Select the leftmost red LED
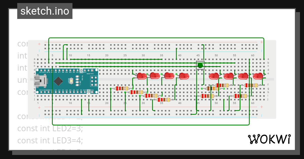 [142, 76]
